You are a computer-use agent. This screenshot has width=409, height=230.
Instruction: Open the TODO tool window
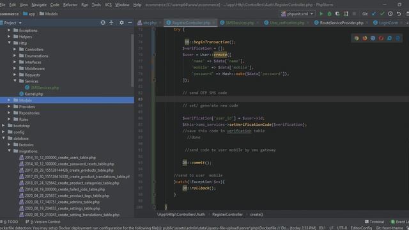[x=10, y=222]
